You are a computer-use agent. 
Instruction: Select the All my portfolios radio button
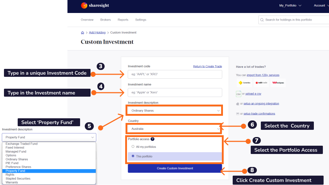point(133,147)
